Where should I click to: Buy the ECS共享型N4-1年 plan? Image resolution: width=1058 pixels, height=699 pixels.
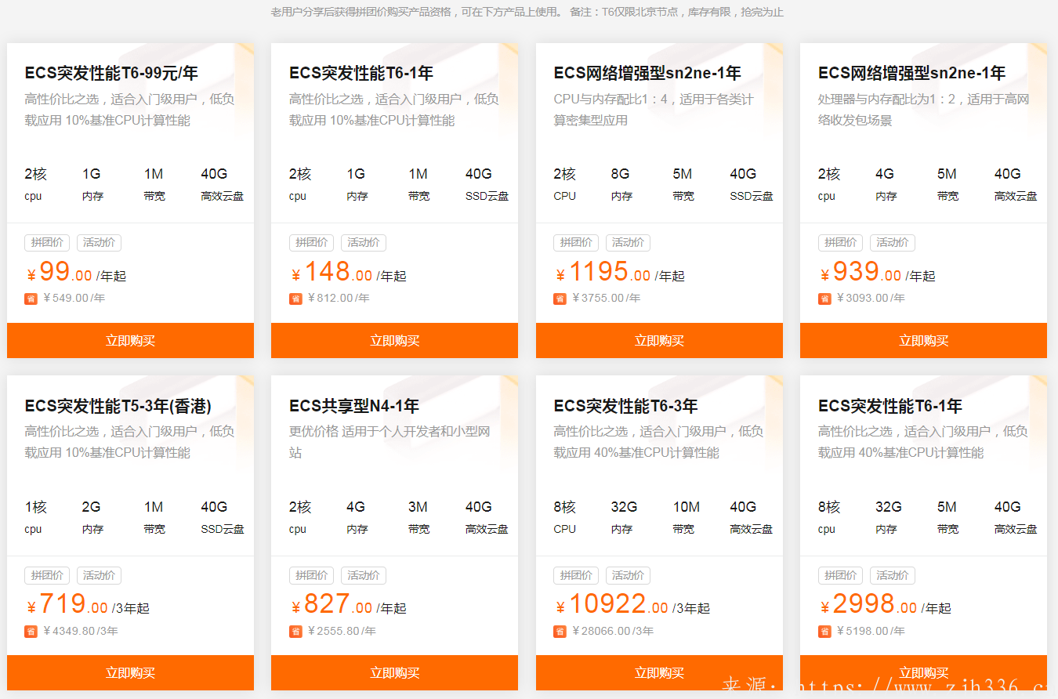coord(394,672)
